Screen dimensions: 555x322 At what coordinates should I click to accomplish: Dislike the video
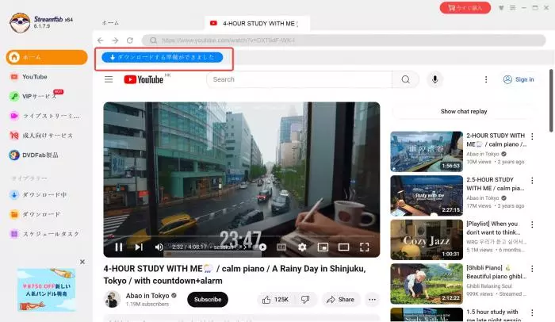point(305,299)
